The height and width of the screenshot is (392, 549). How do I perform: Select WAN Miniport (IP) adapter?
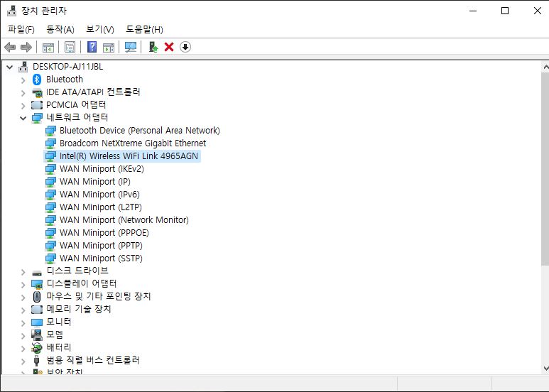pyautogui.click(x=95, y=182)
